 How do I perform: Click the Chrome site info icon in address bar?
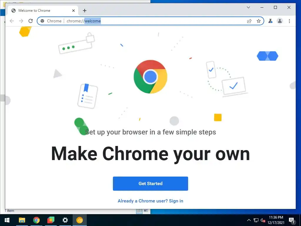tap(42, 21)
